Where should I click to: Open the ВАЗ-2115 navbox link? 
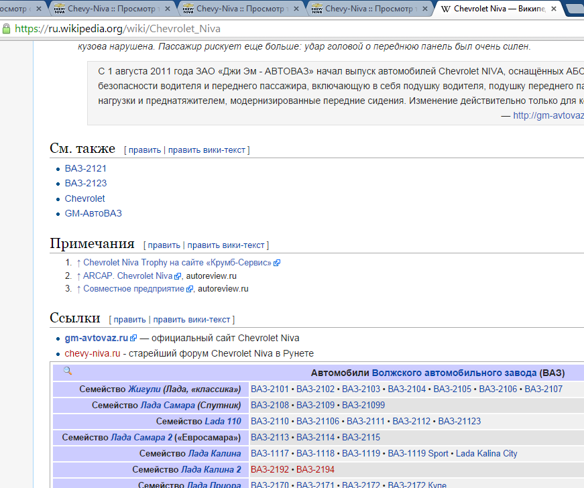click(x=361, y=437)
